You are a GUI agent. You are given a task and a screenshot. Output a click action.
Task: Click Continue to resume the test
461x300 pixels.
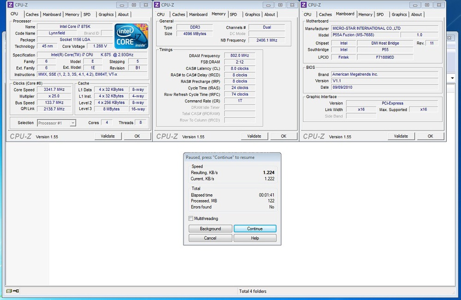pos(255,229)
